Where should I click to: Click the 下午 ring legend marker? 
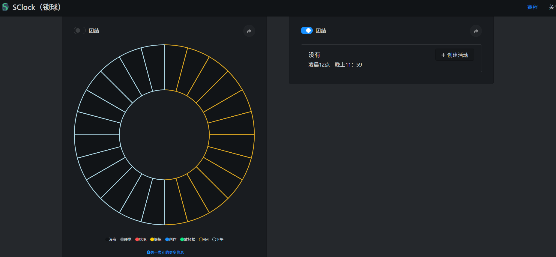214,239
